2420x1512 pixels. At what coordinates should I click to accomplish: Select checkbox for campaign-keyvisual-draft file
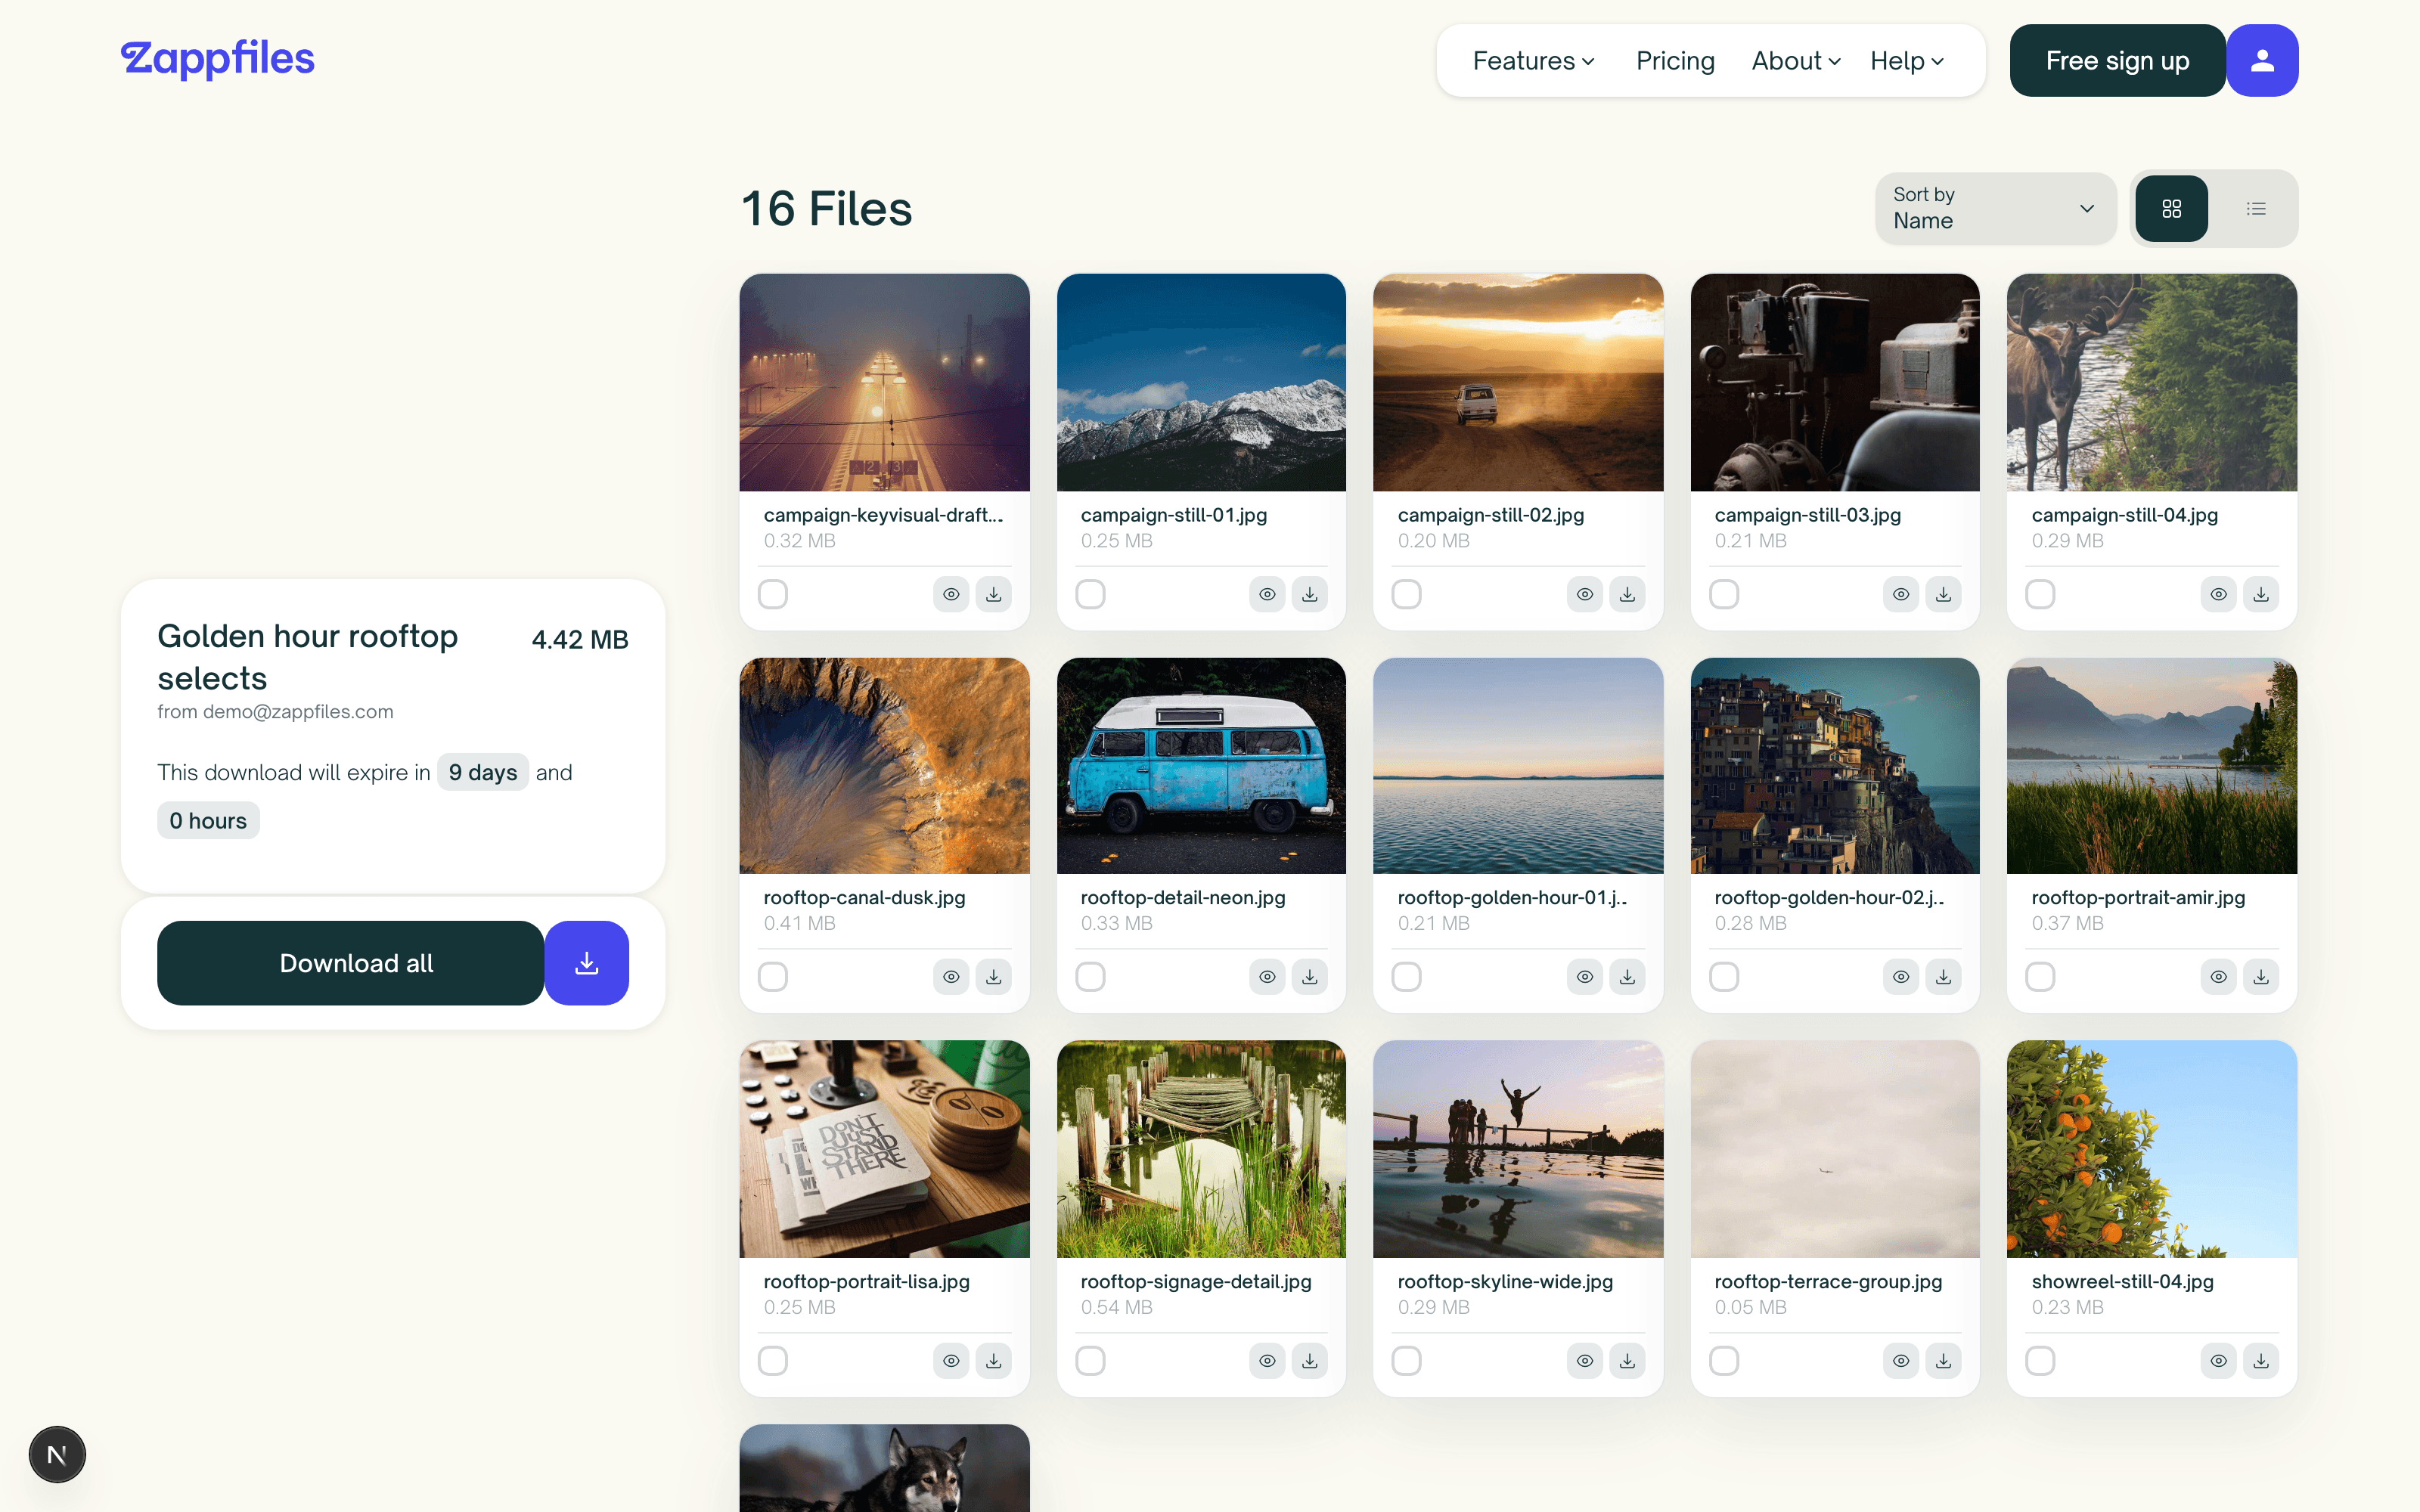[x=773, y=594]
